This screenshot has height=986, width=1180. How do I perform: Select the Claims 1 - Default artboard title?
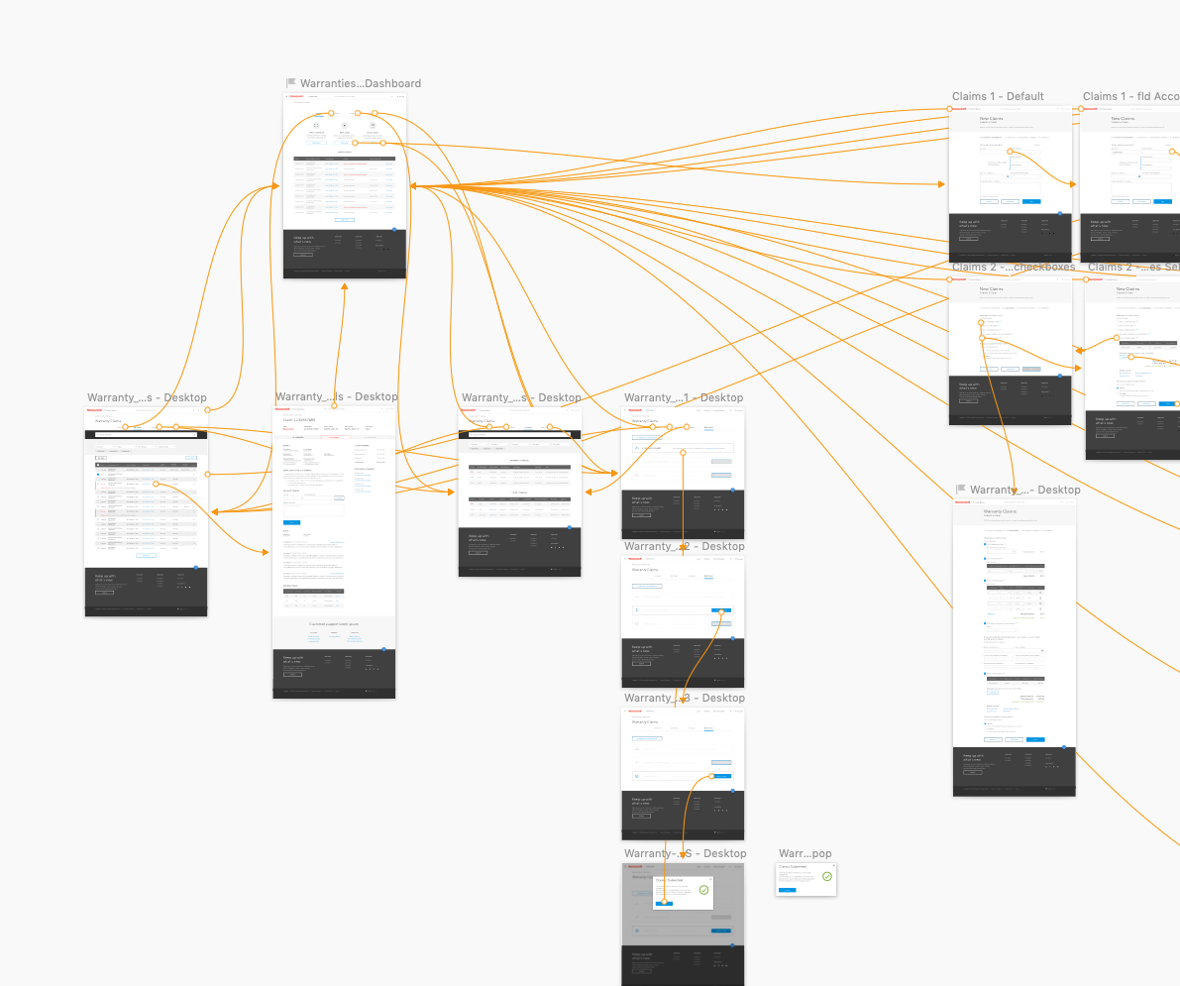point(998,96)
